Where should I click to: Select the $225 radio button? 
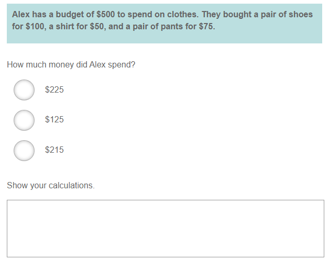[24, 90]
